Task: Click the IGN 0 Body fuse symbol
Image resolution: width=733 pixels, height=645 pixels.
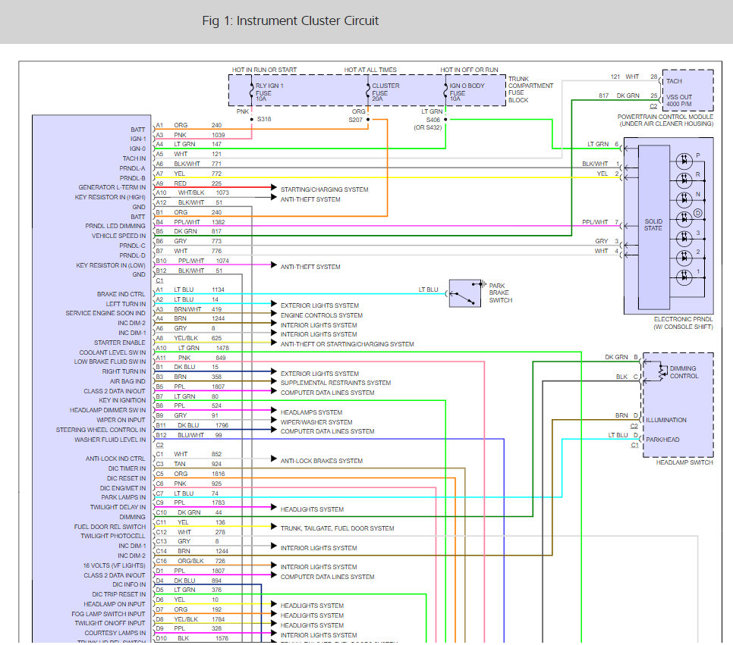Action: coord(446,92)
